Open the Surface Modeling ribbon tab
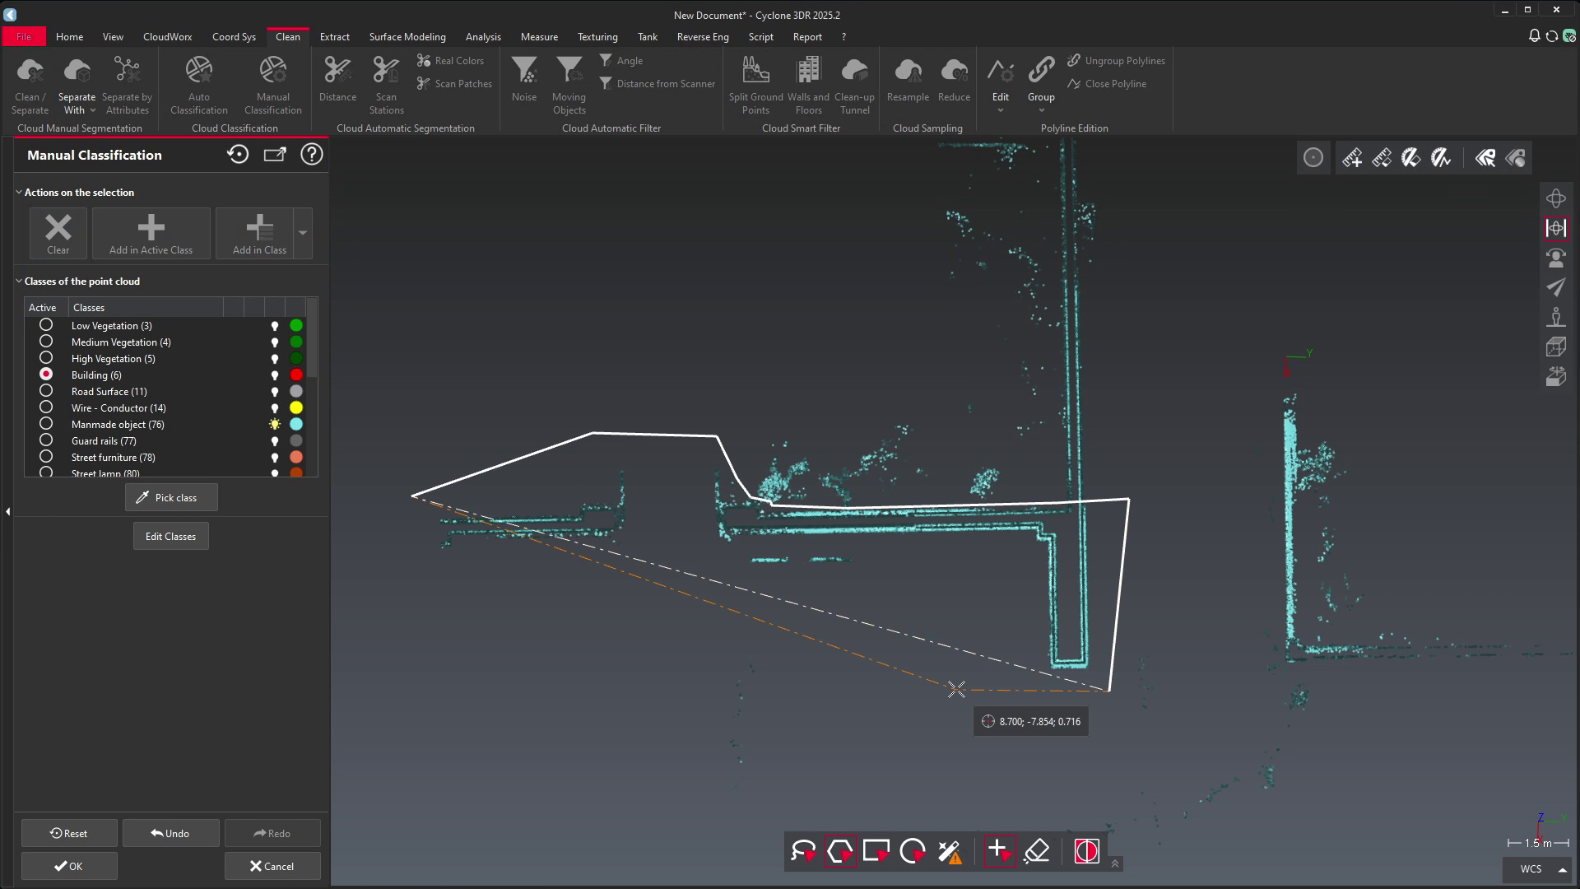This screenshot has height=889, width=1580. tap(407, 37)
